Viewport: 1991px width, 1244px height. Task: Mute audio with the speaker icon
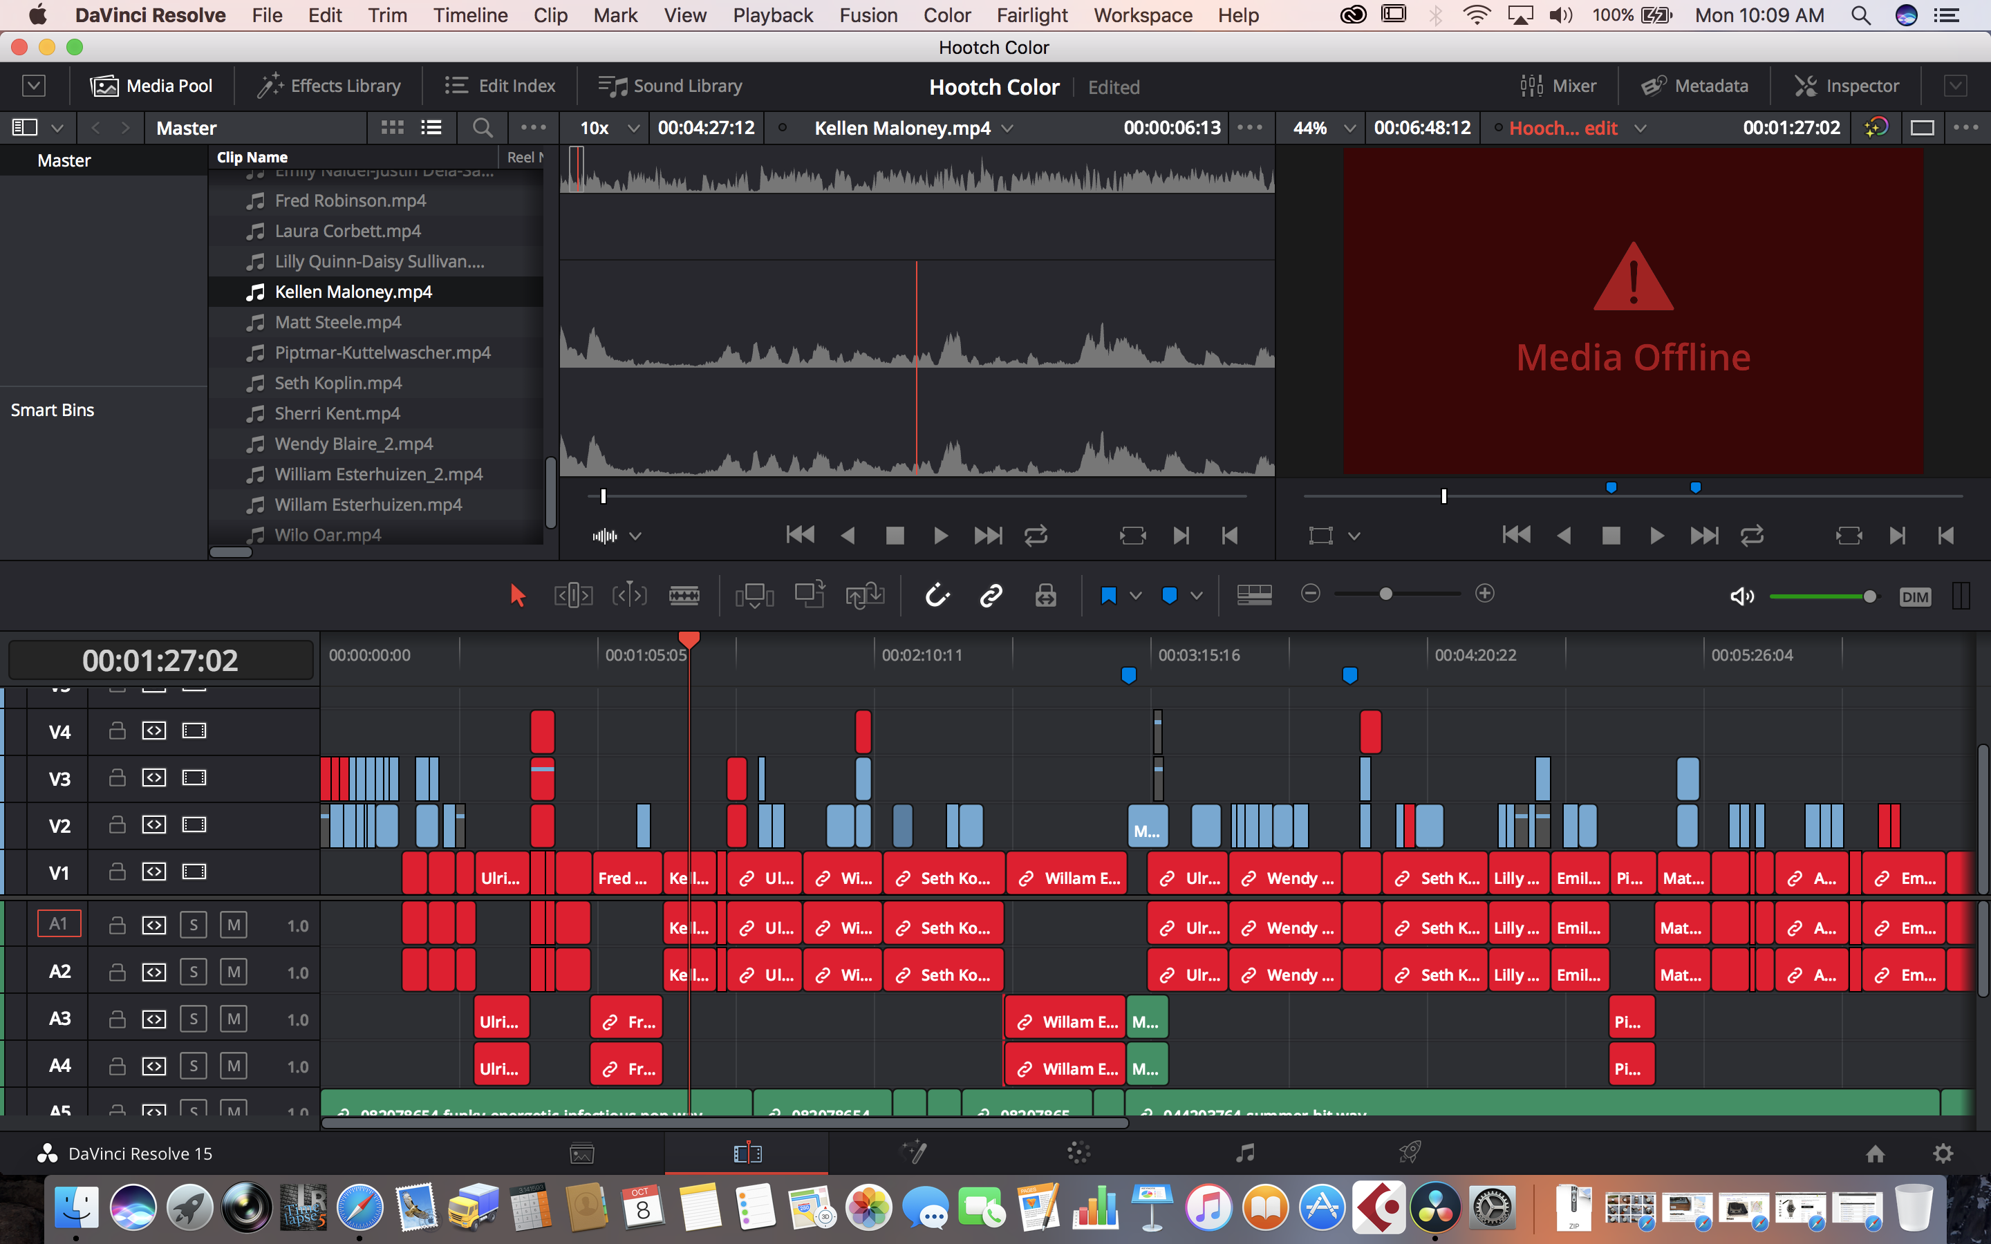(1741, 596)
